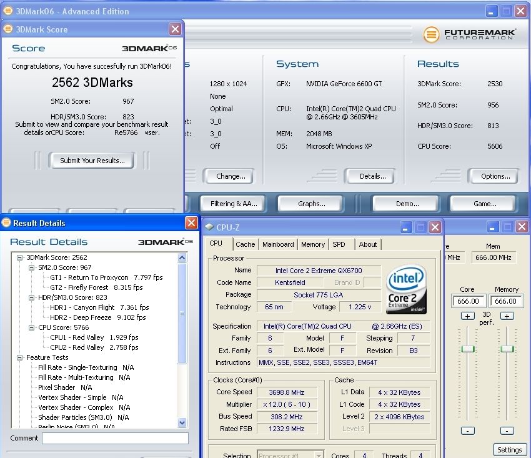Screen dimensions: 531x458
Task: Click the CPU-Z title bar icon
Action: click(x=209, y=227)
